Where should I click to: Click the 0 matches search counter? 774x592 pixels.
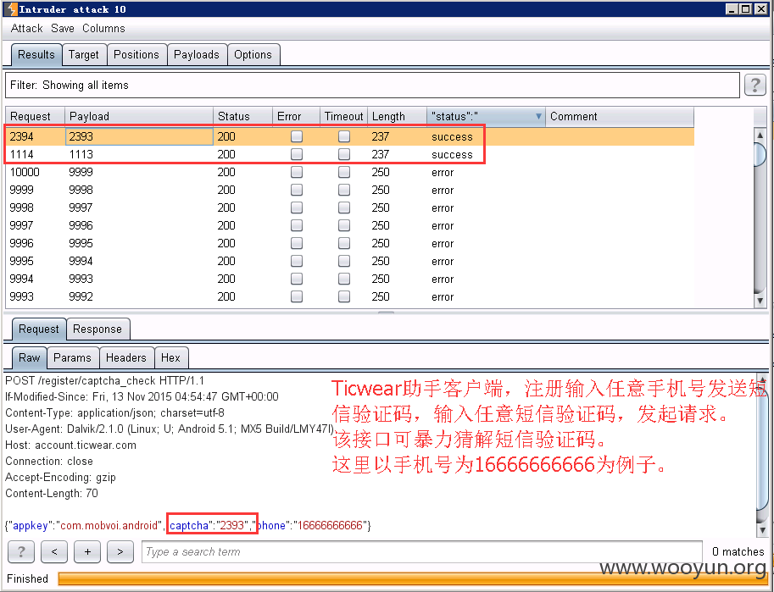point(738,551)
